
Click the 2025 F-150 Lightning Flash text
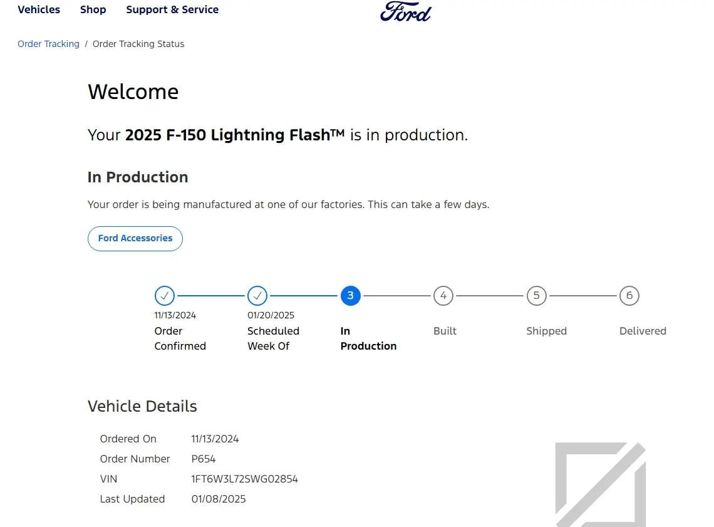(x=234, y=135)
